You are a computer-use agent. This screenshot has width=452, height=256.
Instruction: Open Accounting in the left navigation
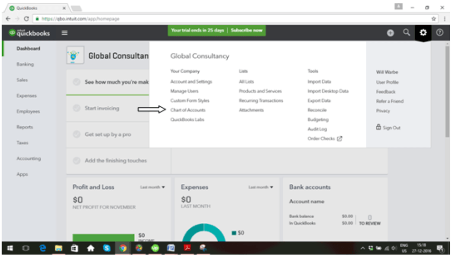point(29,159)
